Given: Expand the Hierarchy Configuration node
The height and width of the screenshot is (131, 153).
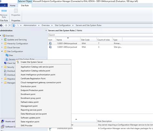Looking at the screenshot, I should click(x=2, y=44).
